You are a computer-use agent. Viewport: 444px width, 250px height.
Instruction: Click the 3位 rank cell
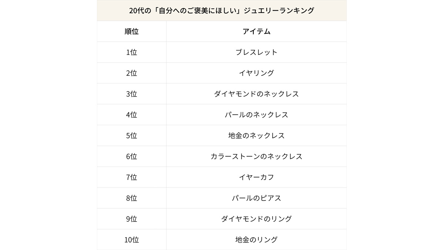tap(132, 94)
